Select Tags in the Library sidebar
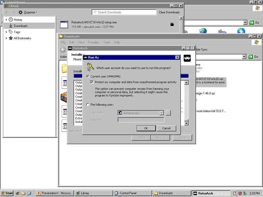This screenshot has width=263, height=197. point(17,32)
